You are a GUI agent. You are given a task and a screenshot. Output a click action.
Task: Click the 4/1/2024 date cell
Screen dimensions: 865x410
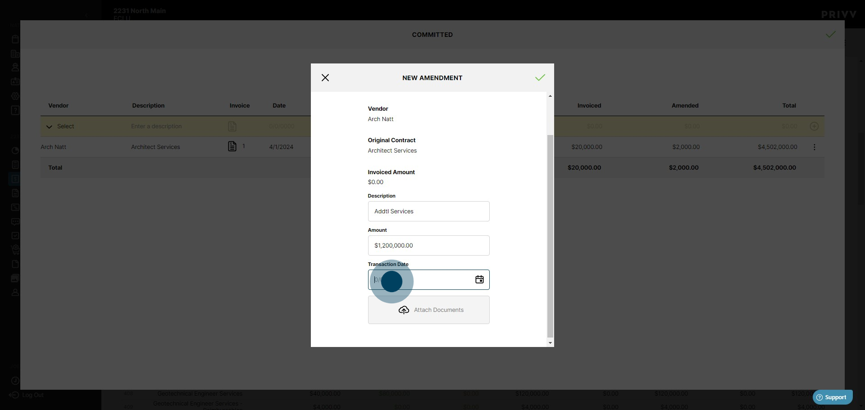[x=281, y=147]
